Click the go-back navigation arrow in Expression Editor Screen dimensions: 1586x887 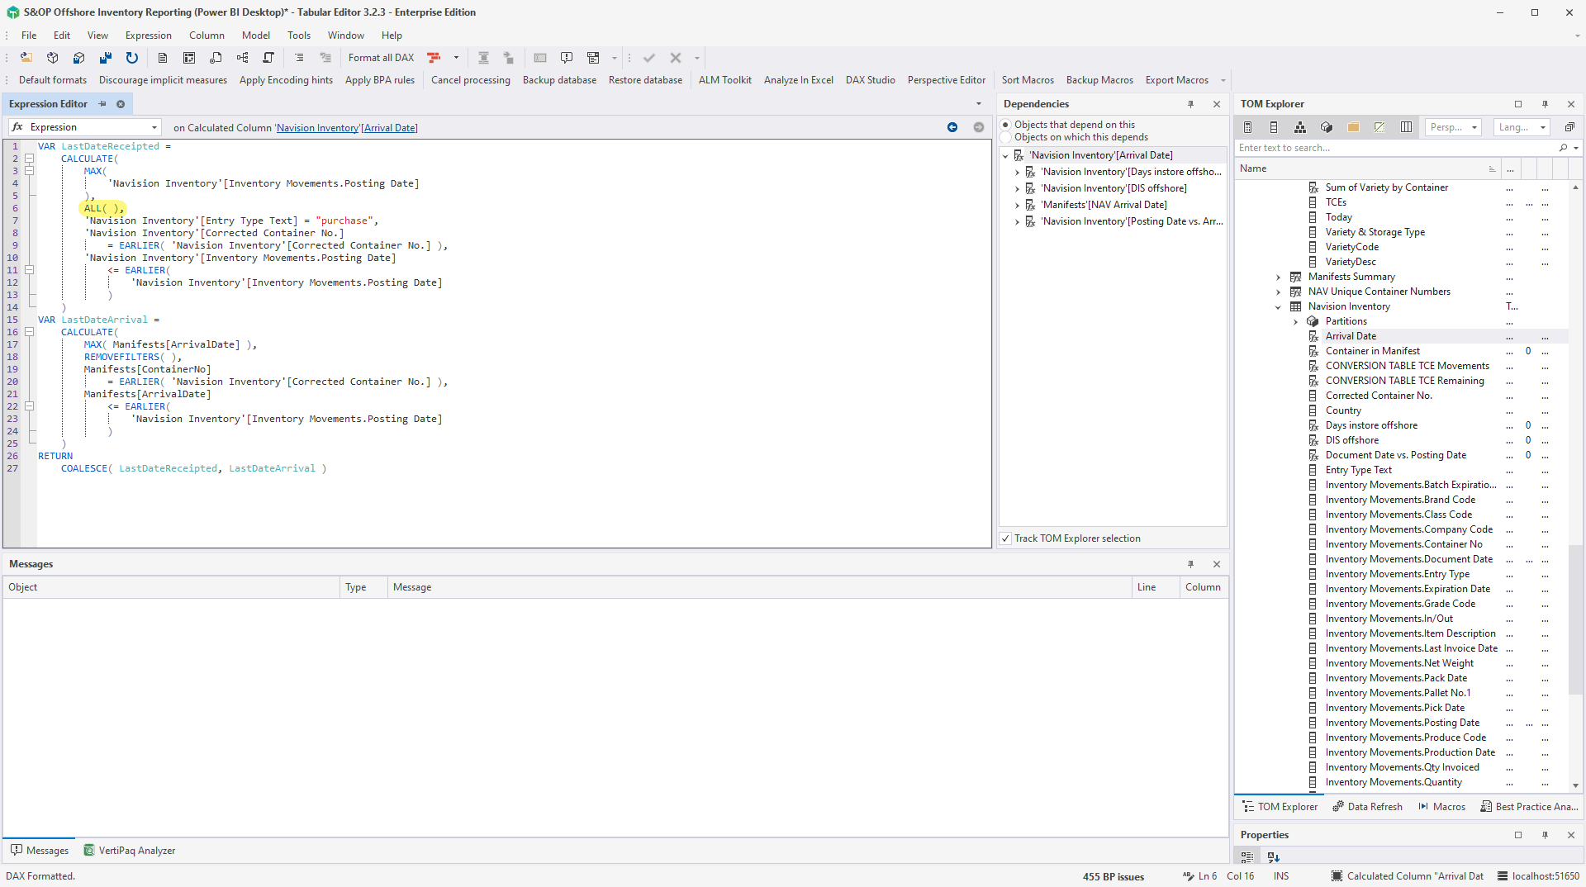[952, 127]
